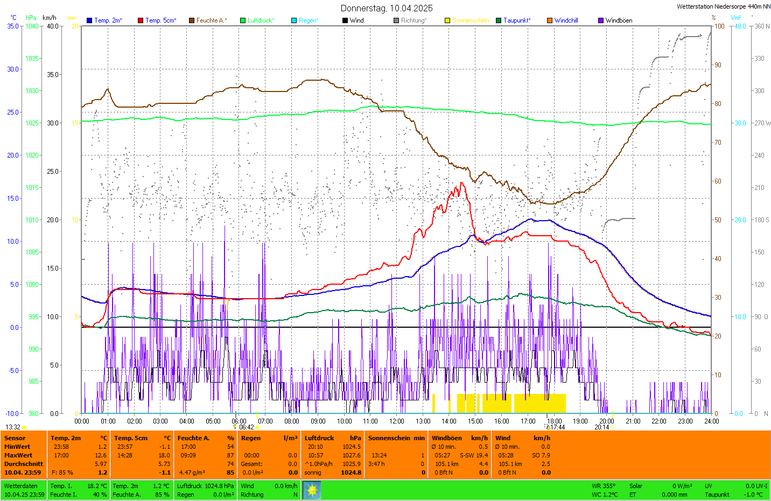
Task: Toggle the Wind series legend label
Action: [x=356, y=20]
